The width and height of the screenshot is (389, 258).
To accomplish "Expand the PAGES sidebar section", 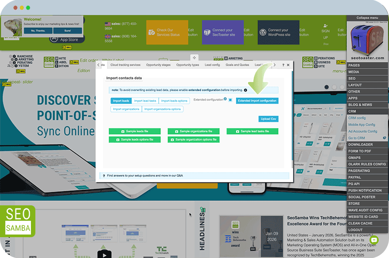I will [x=367, y=65].
